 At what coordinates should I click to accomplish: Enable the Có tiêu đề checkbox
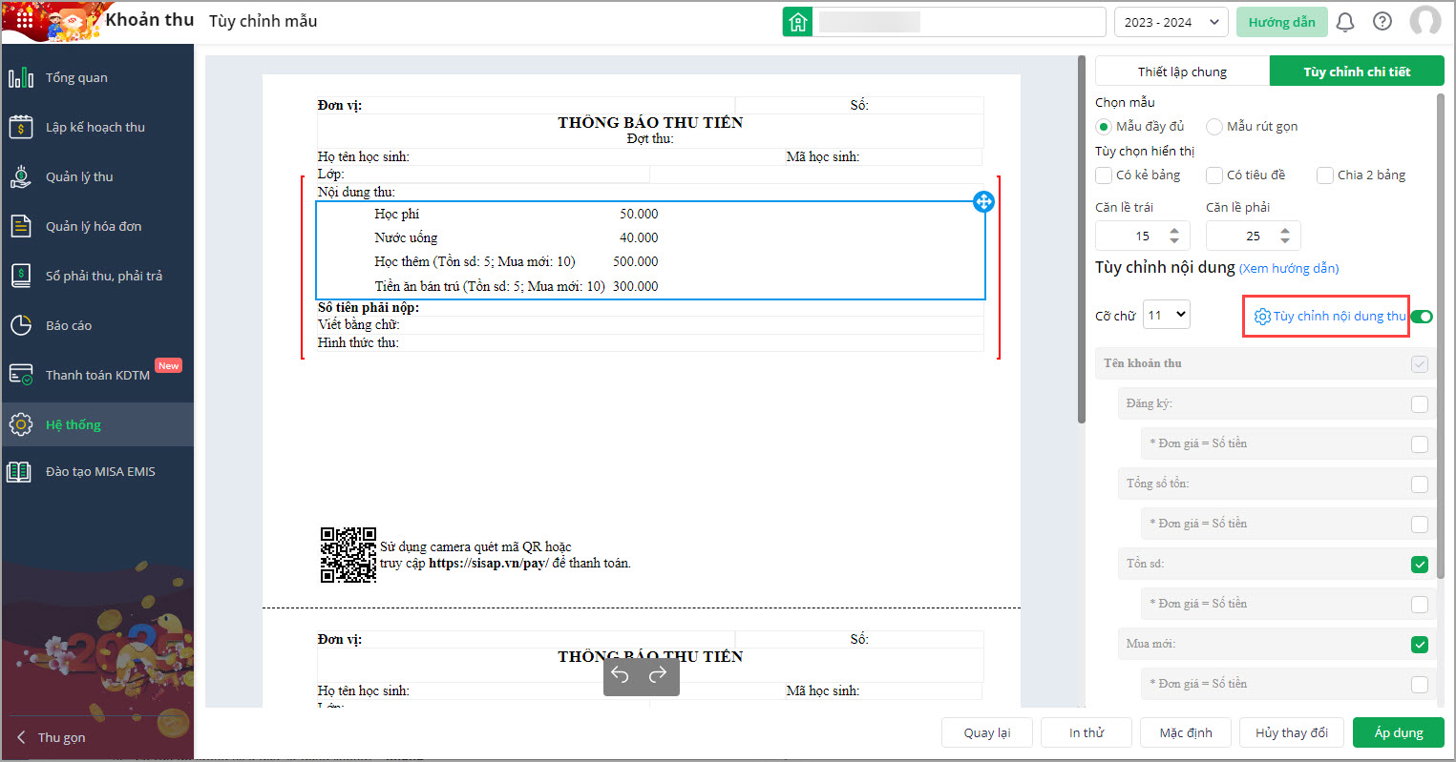point(1214,175)
